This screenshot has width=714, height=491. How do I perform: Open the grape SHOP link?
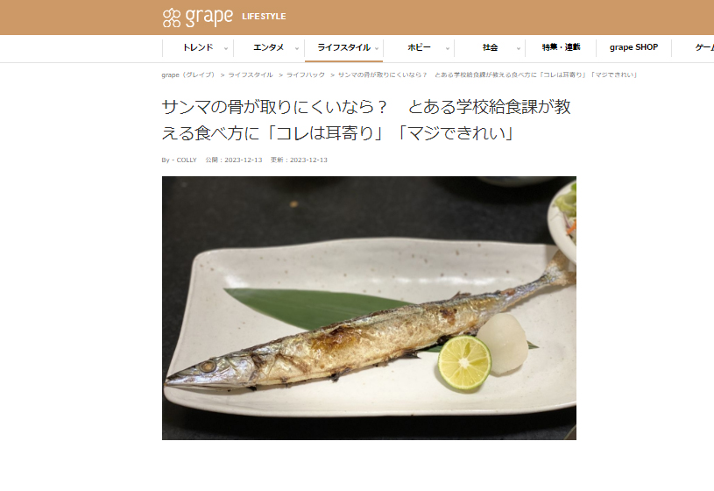coord(633,47)
